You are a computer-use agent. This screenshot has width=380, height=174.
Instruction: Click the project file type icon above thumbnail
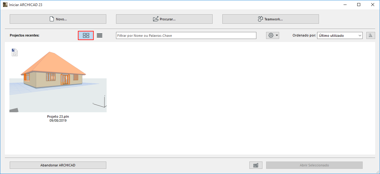[x=15, y=52]
